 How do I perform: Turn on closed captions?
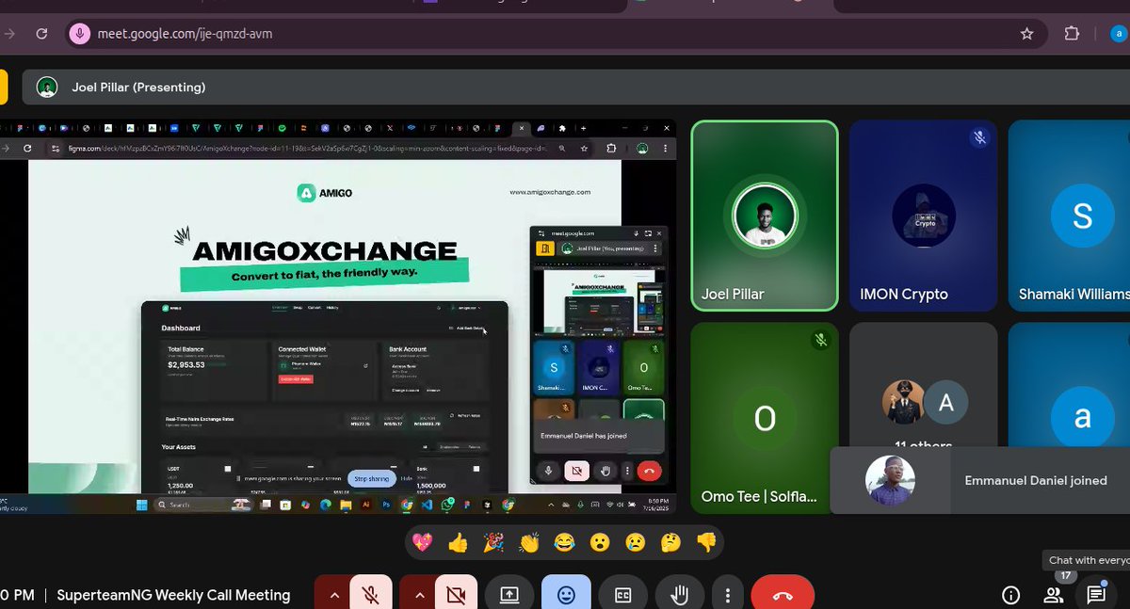622,595
